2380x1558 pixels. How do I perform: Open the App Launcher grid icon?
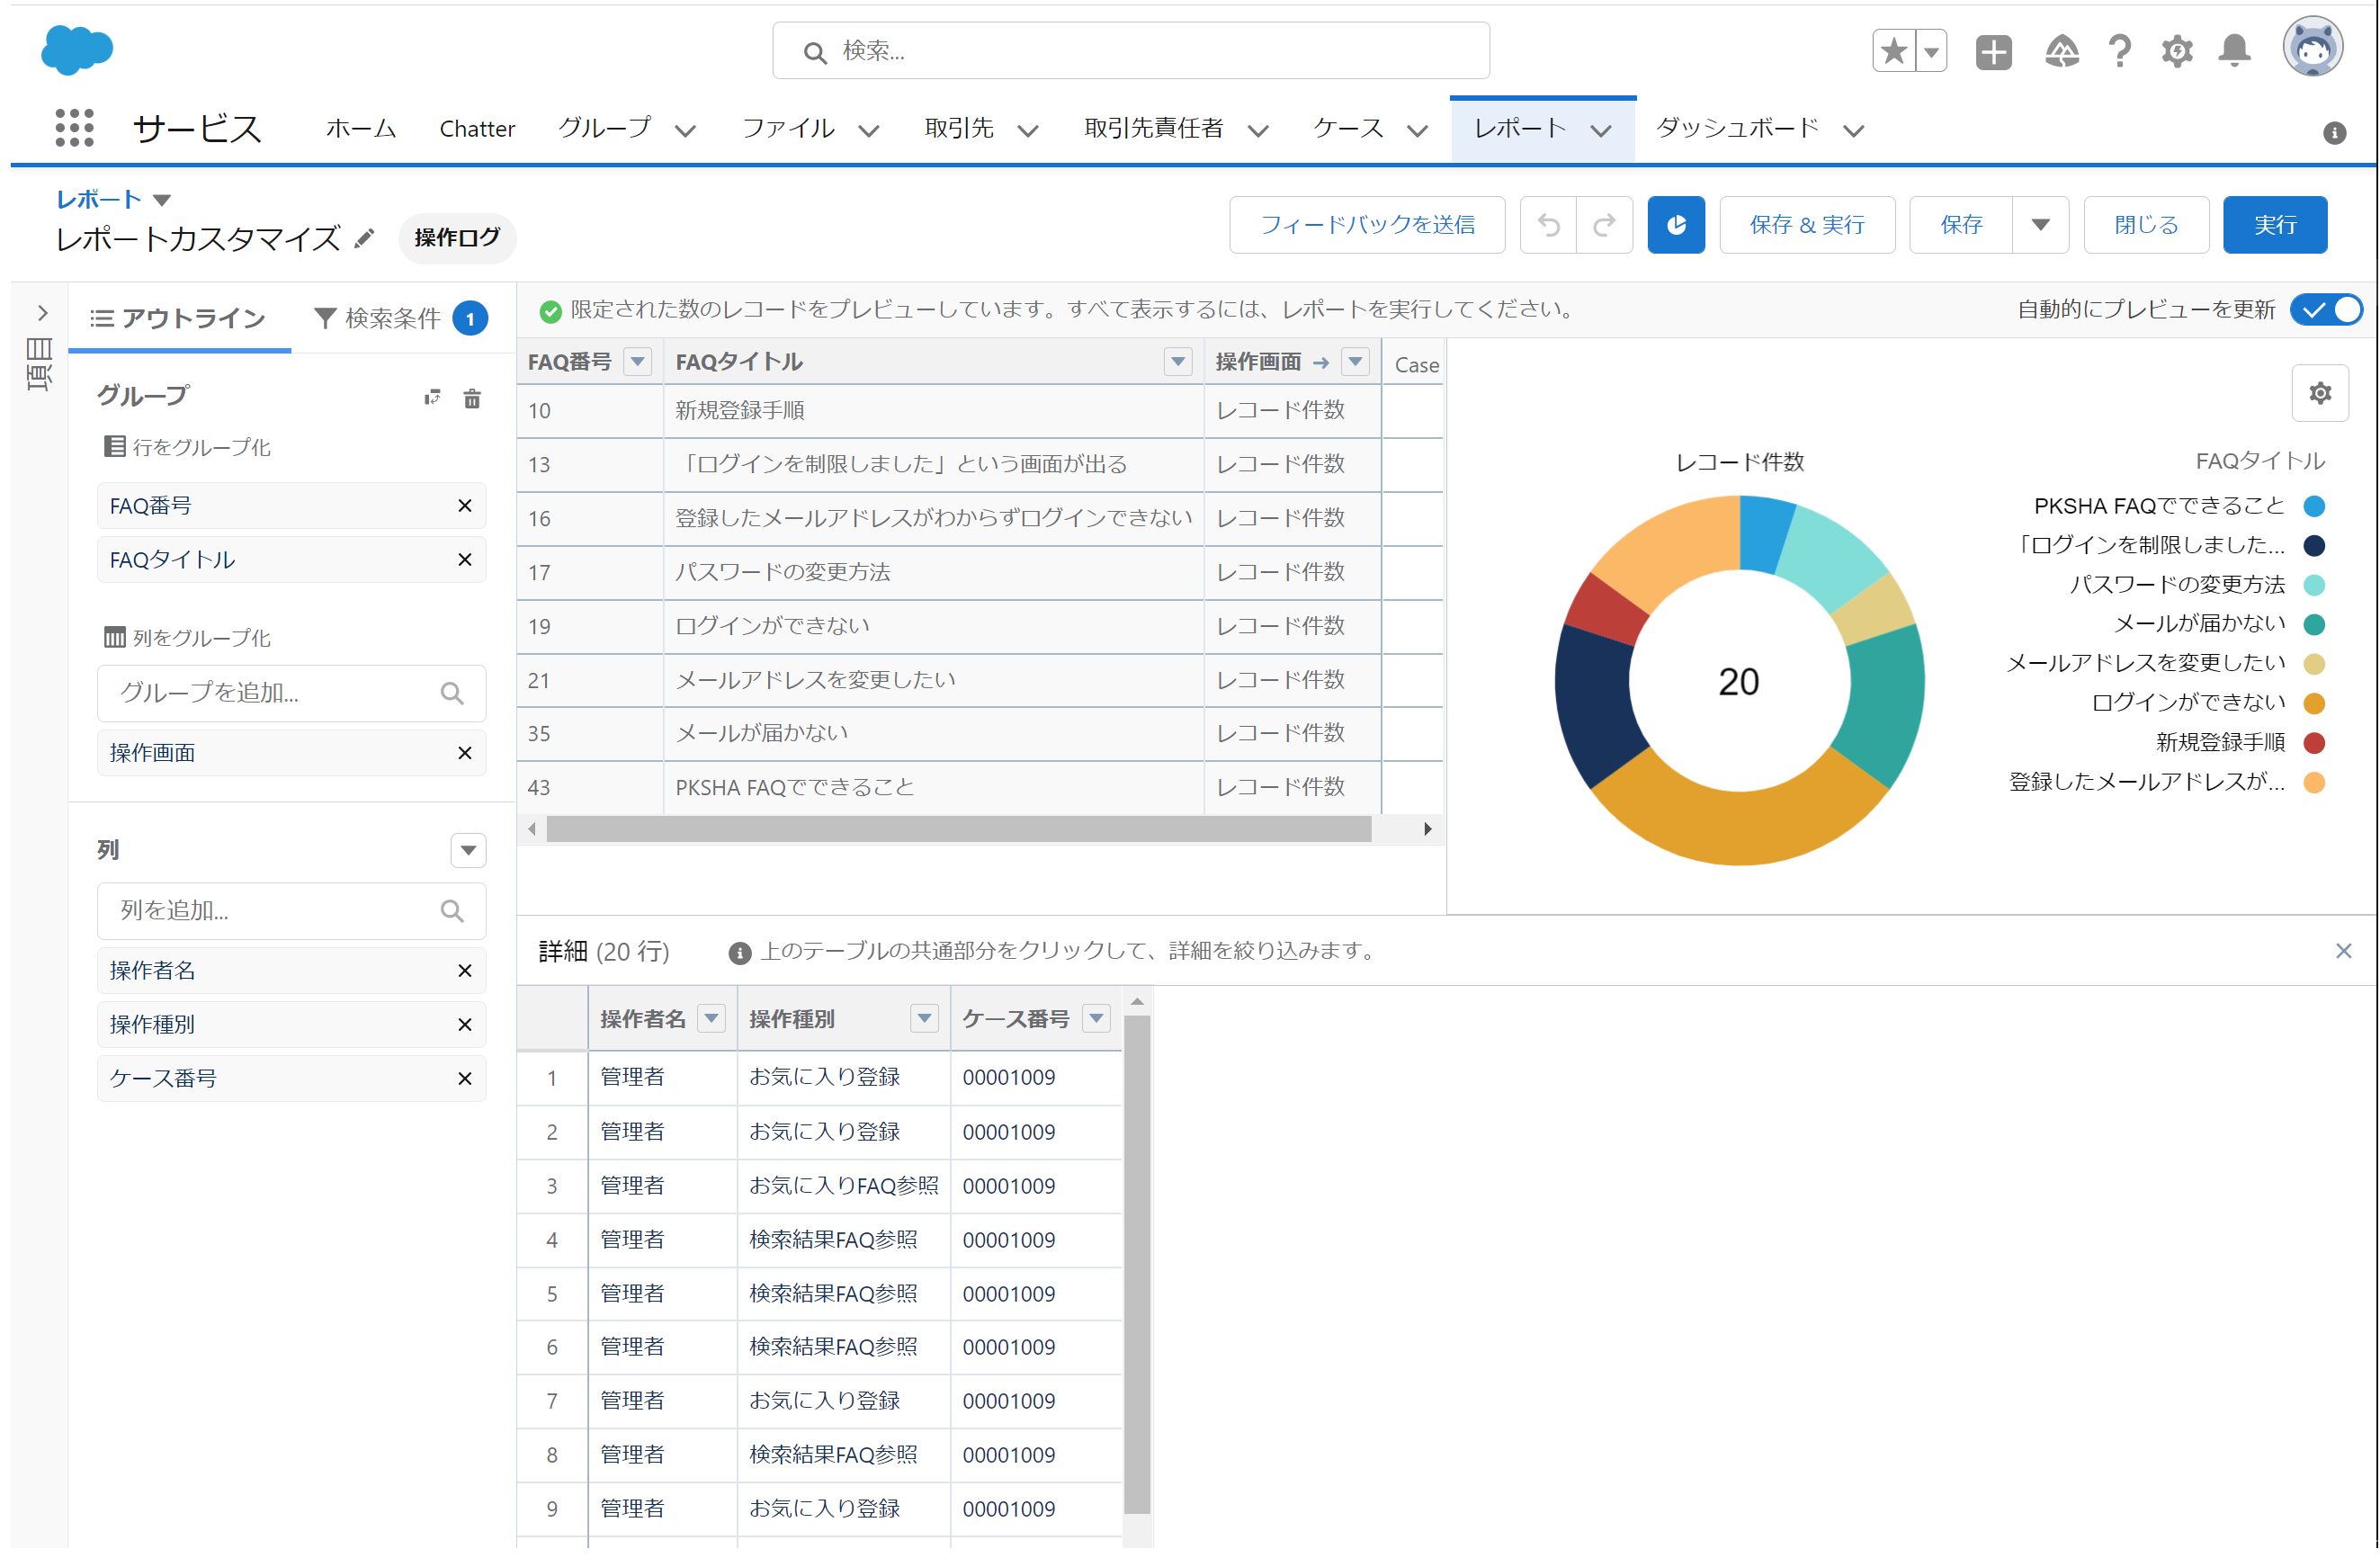pos(74,128)
